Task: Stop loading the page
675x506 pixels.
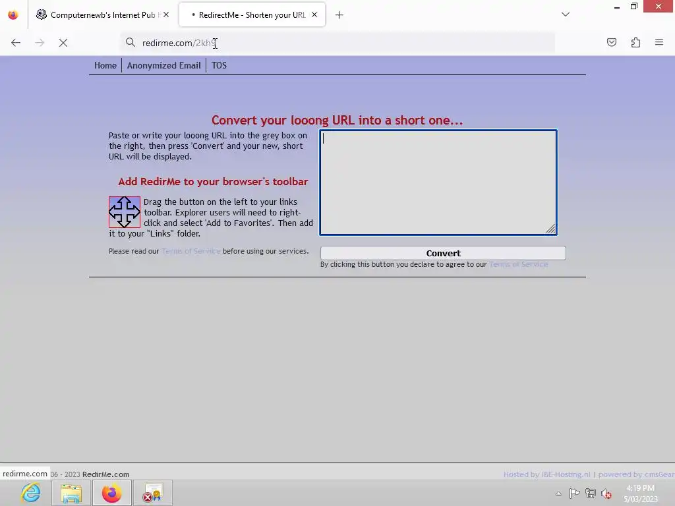Action: click(63, 43)
